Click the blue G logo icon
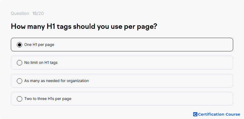 (x=195, y=114)
